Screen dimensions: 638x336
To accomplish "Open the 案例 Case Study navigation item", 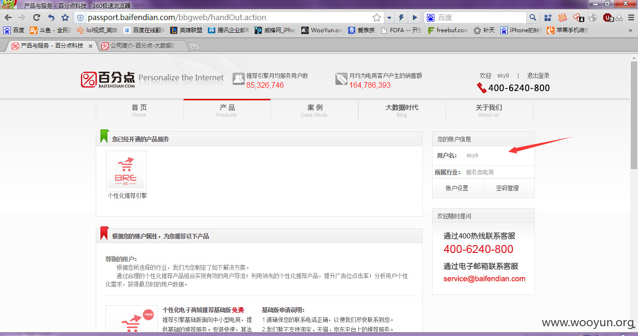I will [x=314, y=110].
